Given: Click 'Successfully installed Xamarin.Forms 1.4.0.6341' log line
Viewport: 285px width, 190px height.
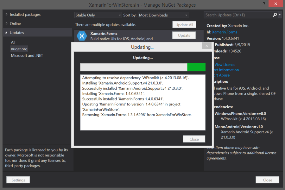Looking at the screenshot, I should 123,99.
